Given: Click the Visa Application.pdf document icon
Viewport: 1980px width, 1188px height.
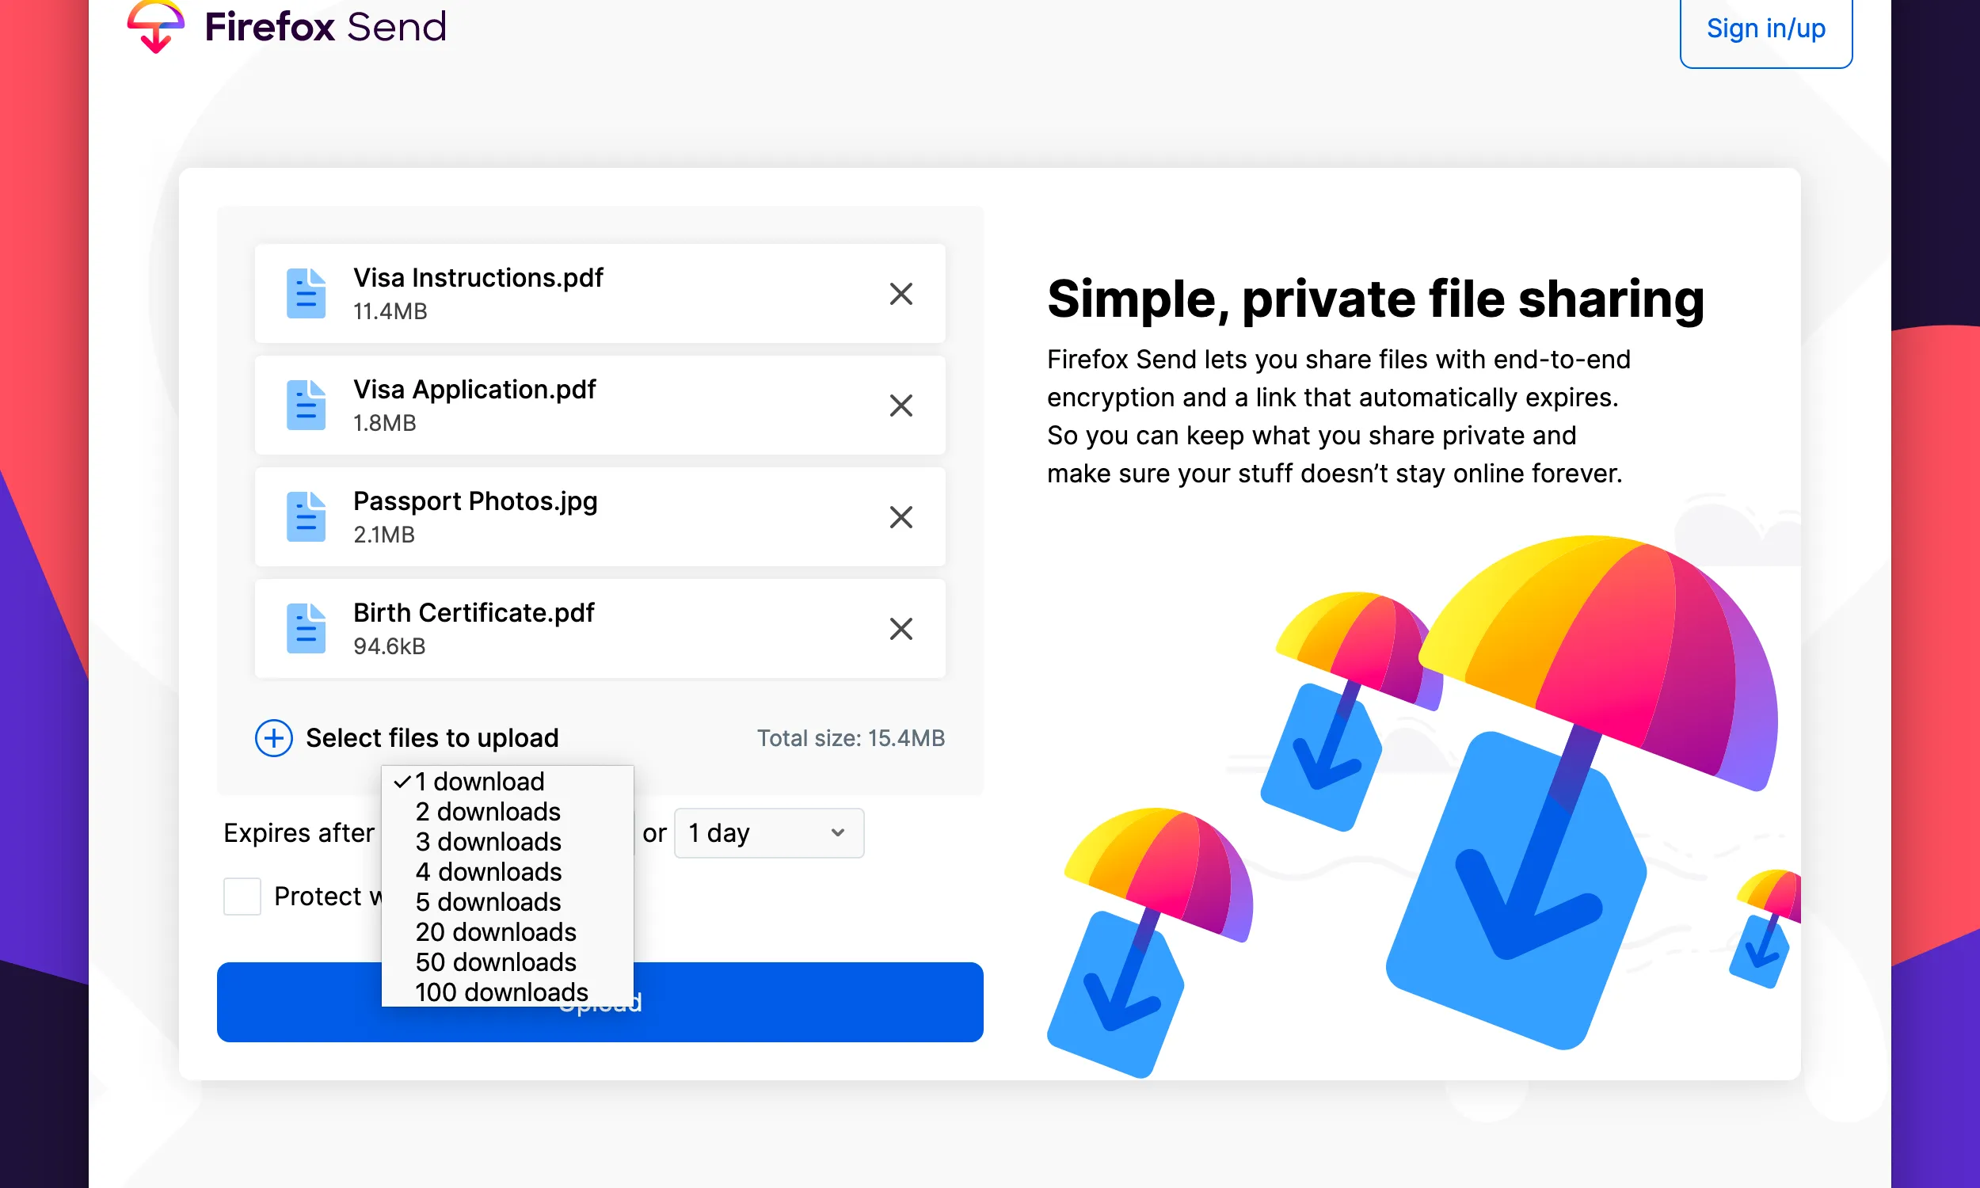Looking at the screenshot, I should click(306, 406).
